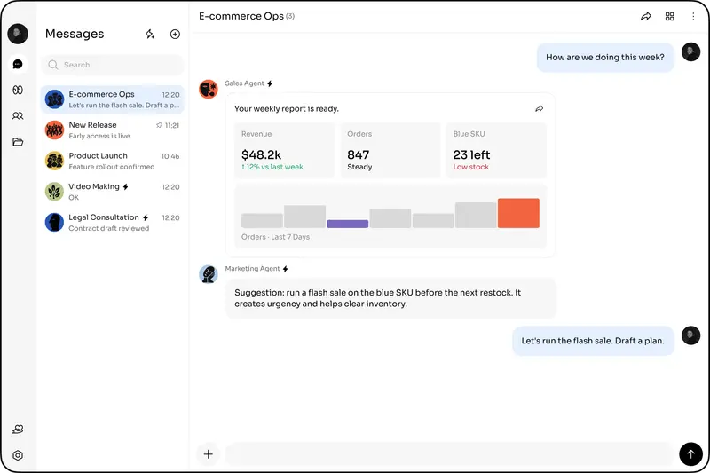This screenshot has width=710, height=473.
Task: Click the Blue SKU 23 left card
Action: click(x=496, y=150)
